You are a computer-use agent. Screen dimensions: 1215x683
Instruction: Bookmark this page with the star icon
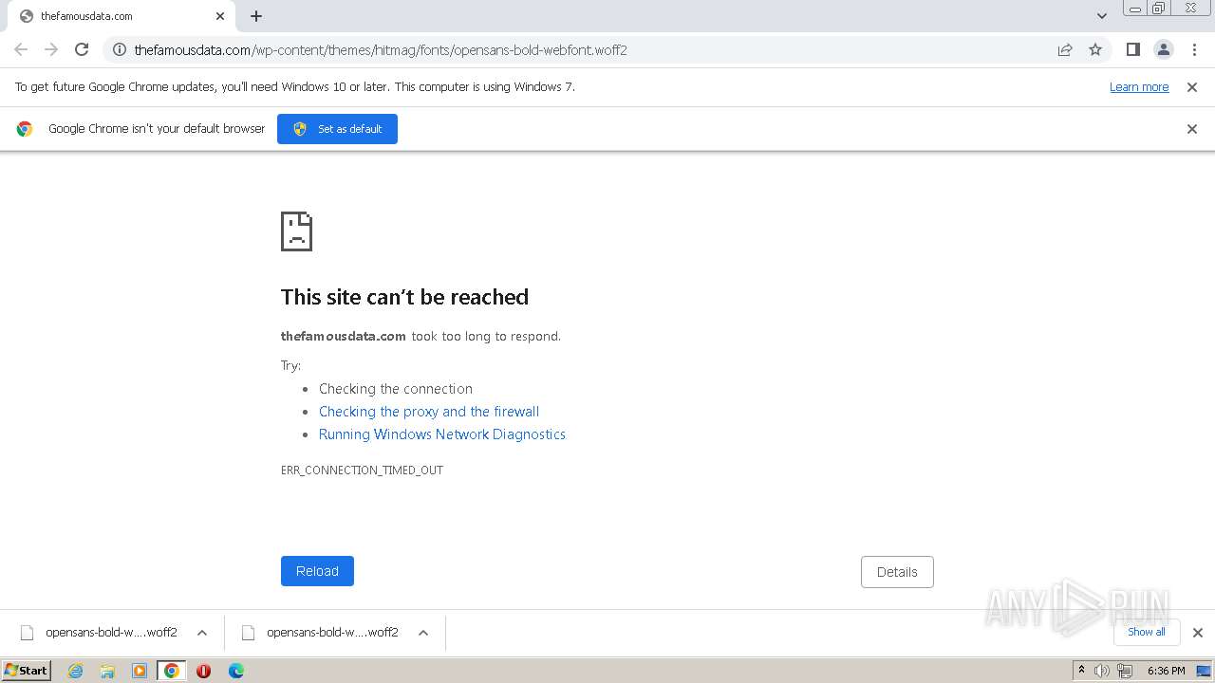[1095, 49]
